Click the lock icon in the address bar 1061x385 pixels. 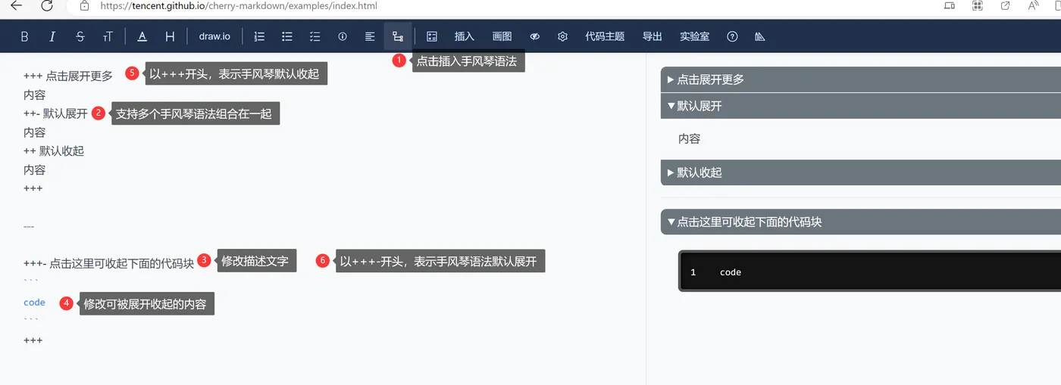(84, 6)
